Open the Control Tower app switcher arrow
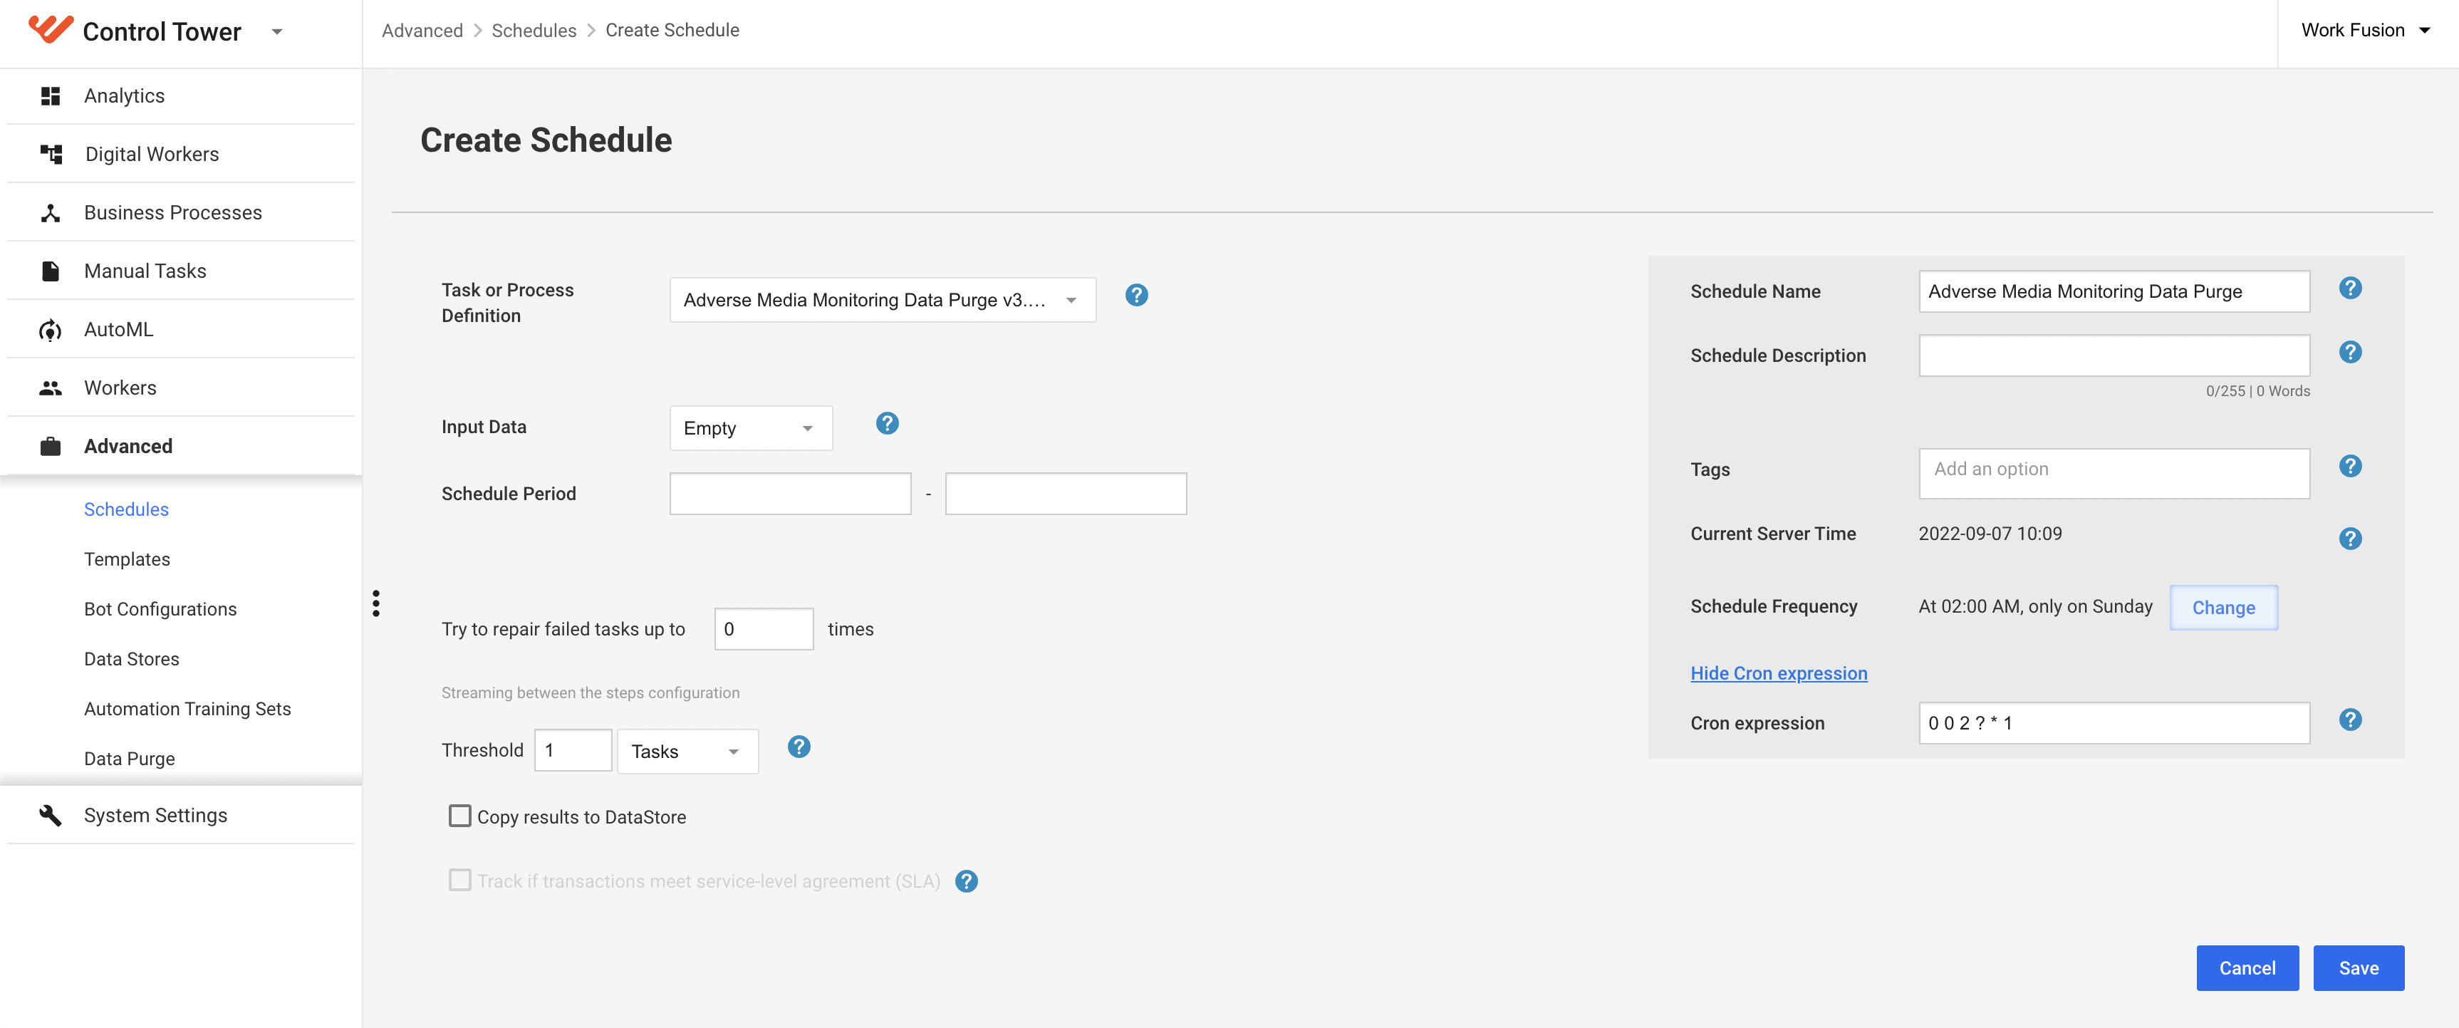 click(x=277, y=31)
